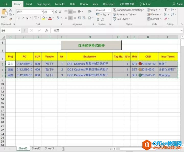
Task: Click the red status circle in K6
Action: [140, 64]
